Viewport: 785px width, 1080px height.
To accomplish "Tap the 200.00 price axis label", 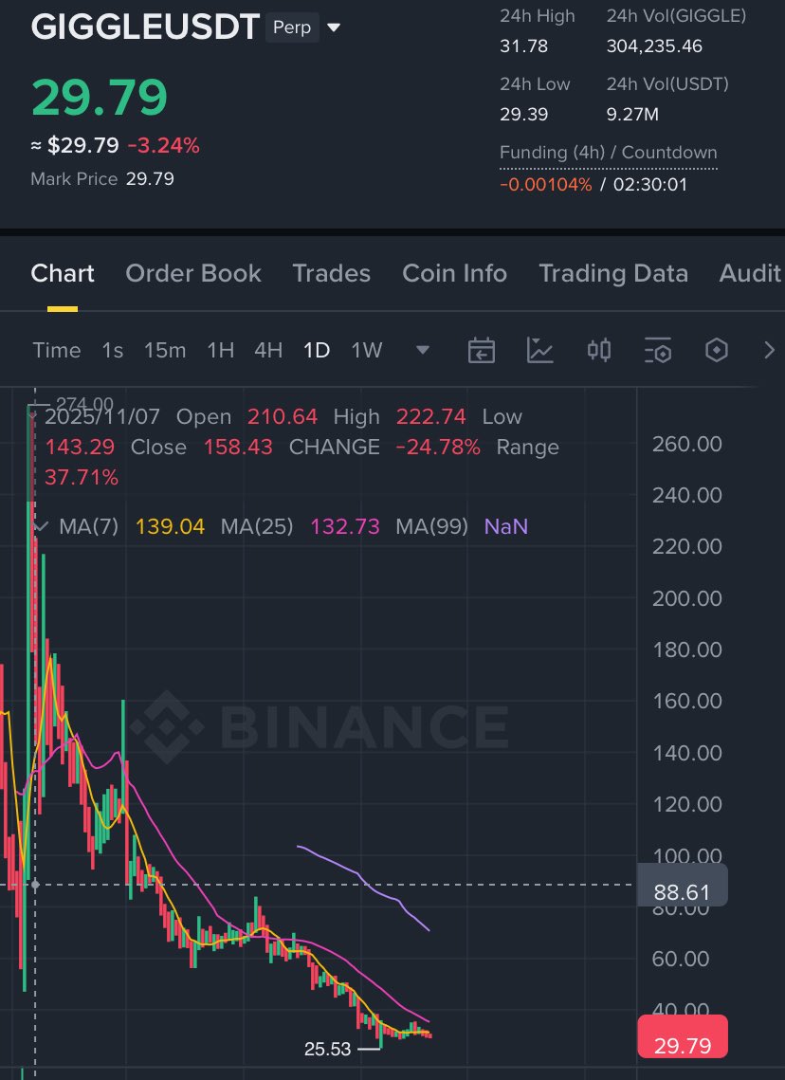I will point(687,598).
